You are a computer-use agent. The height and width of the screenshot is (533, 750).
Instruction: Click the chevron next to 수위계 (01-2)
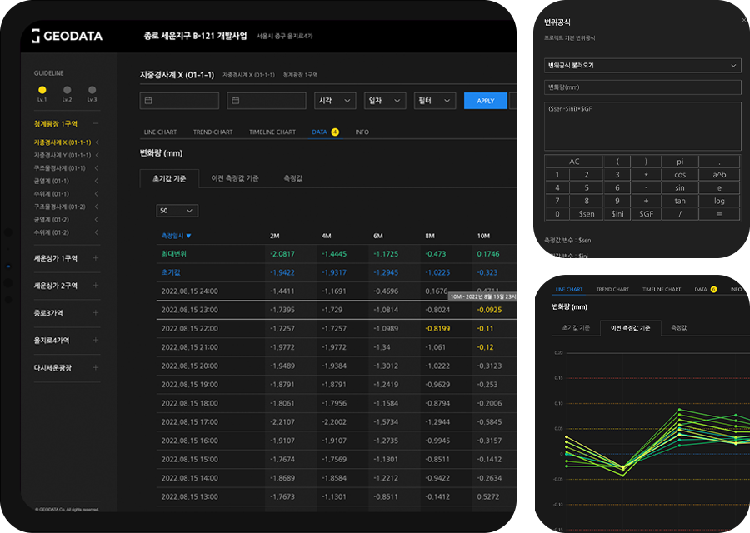click(x=97, y=233)
